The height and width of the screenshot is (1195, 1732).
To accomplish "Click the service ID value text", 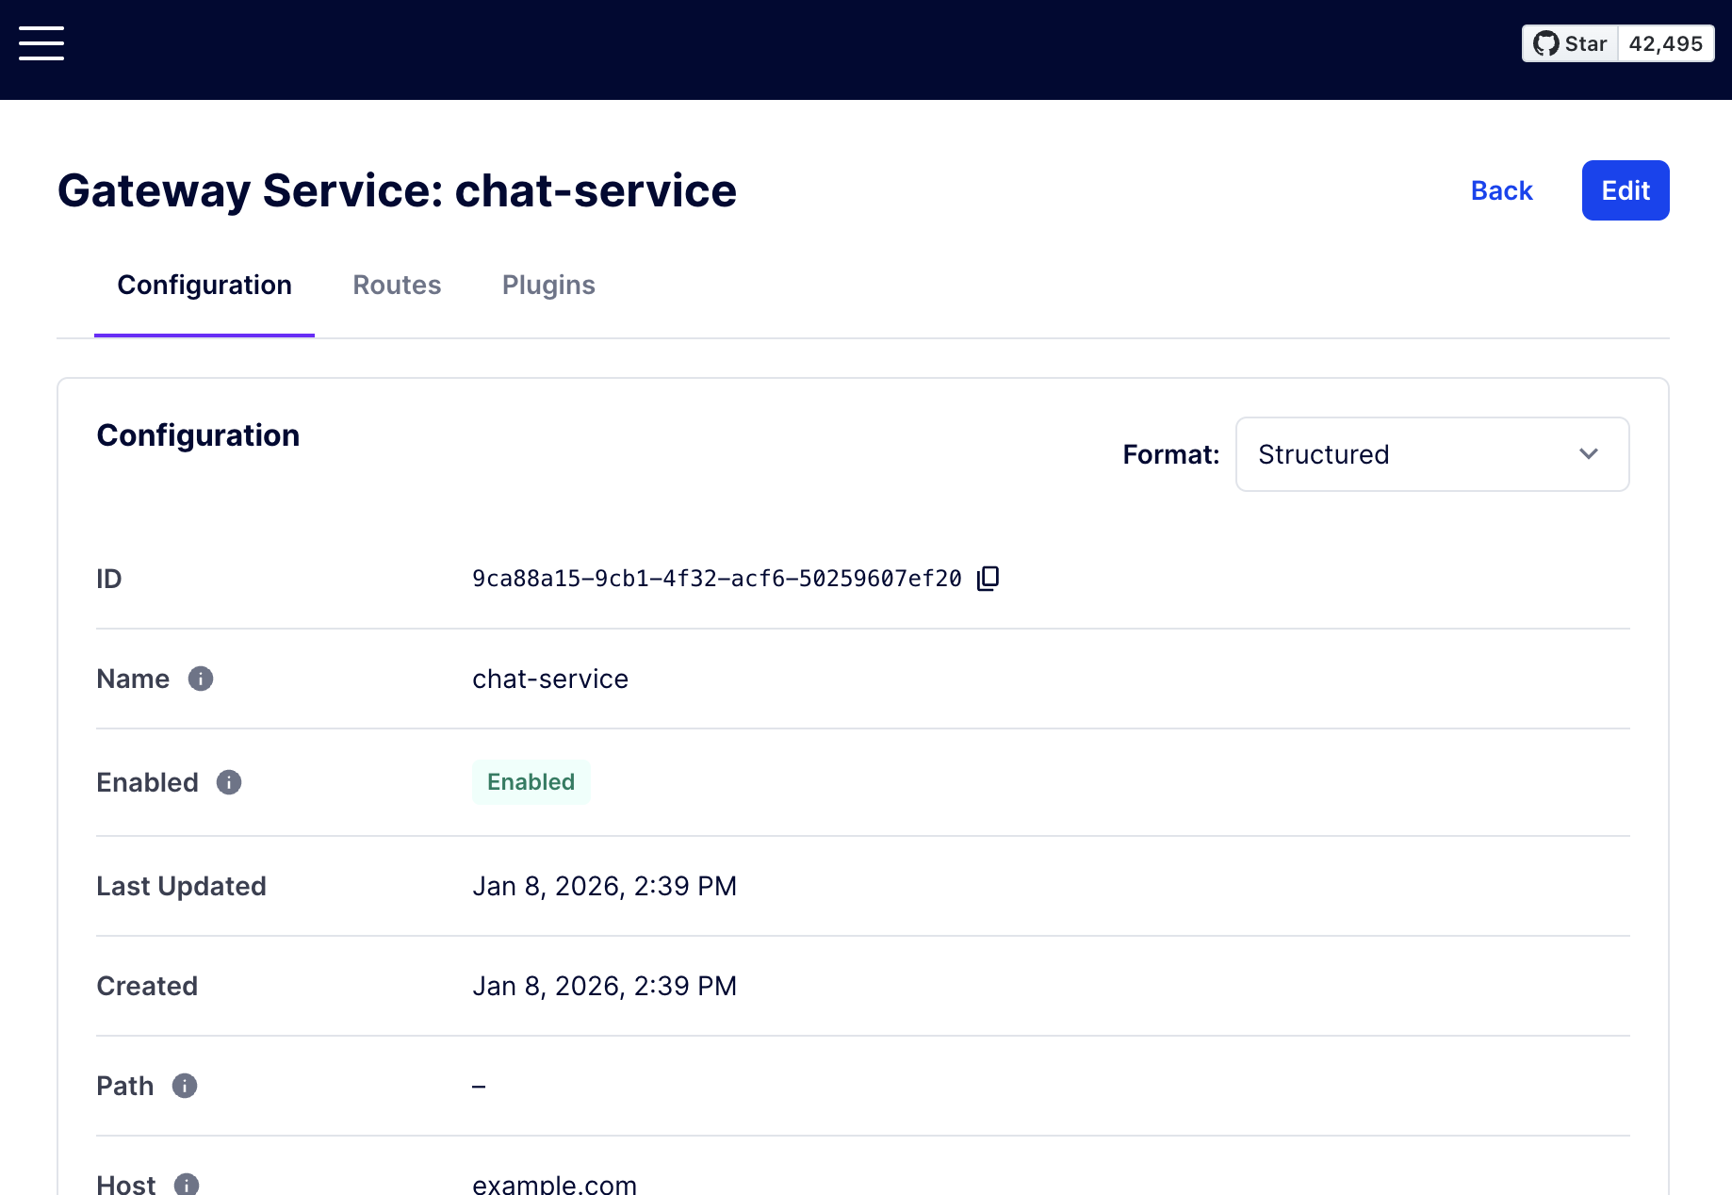I will (x=716, y=579).
